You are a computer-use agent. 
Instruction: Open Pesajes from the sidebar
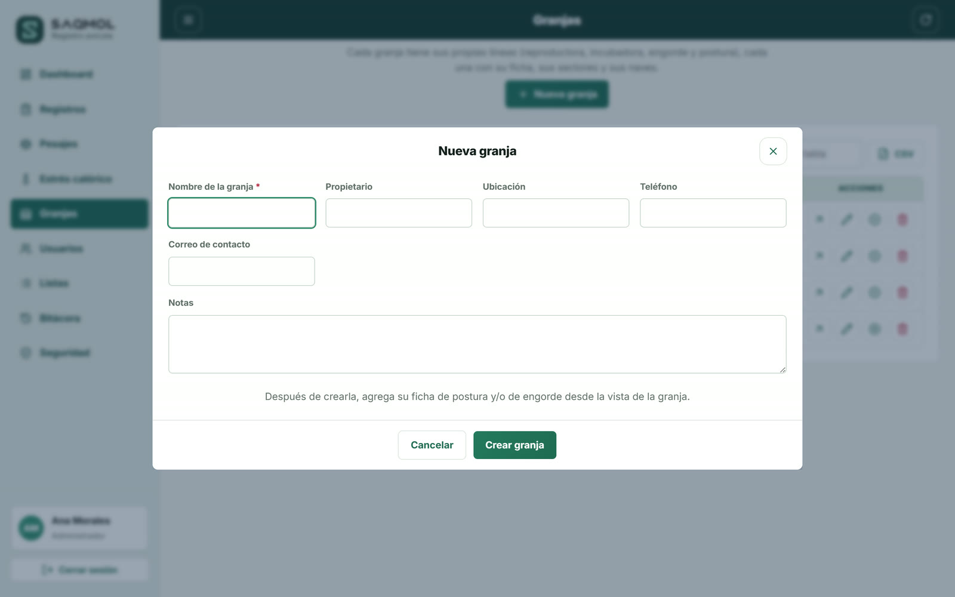(x=79, y=144)
